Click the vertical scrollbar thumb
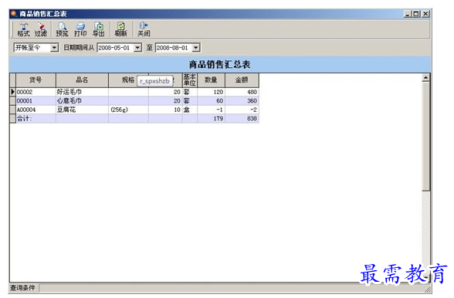The image size is (454, 298). click(x=425, y=137)
